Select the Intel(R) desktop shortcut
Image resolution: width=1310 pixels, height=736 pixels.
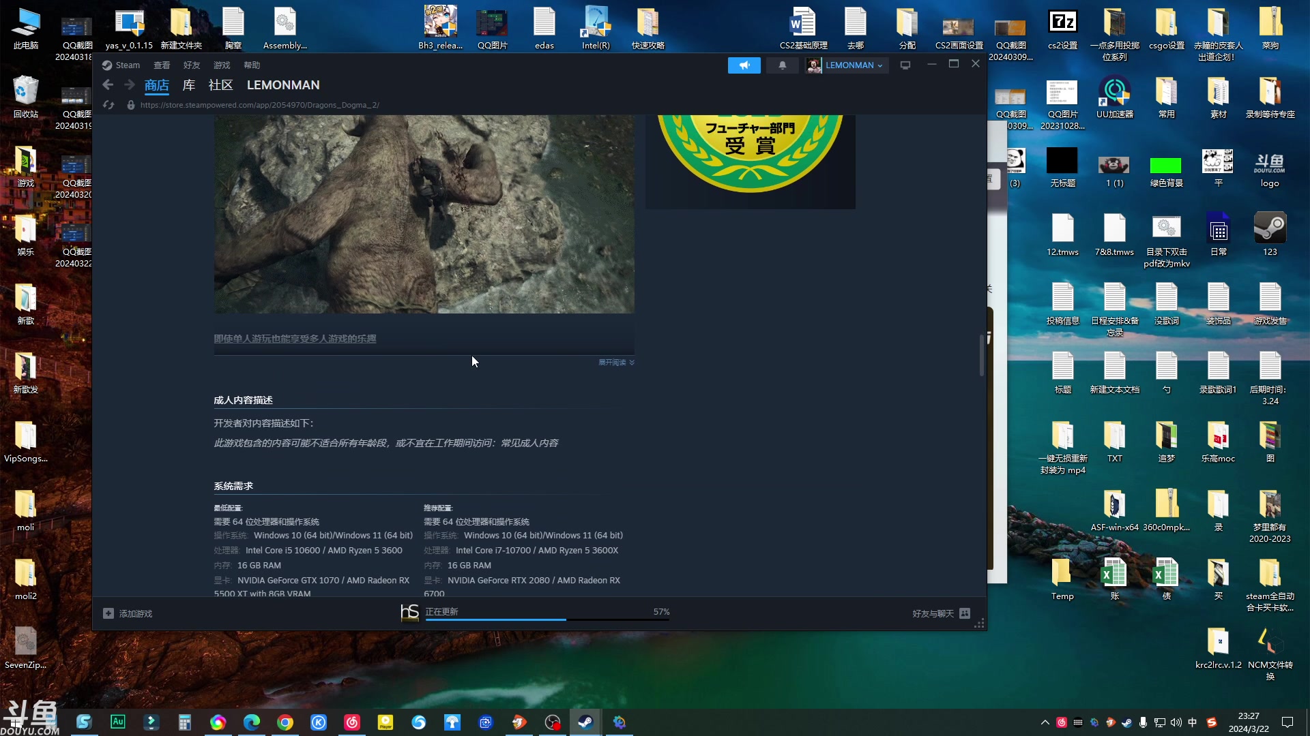point(596,29)
